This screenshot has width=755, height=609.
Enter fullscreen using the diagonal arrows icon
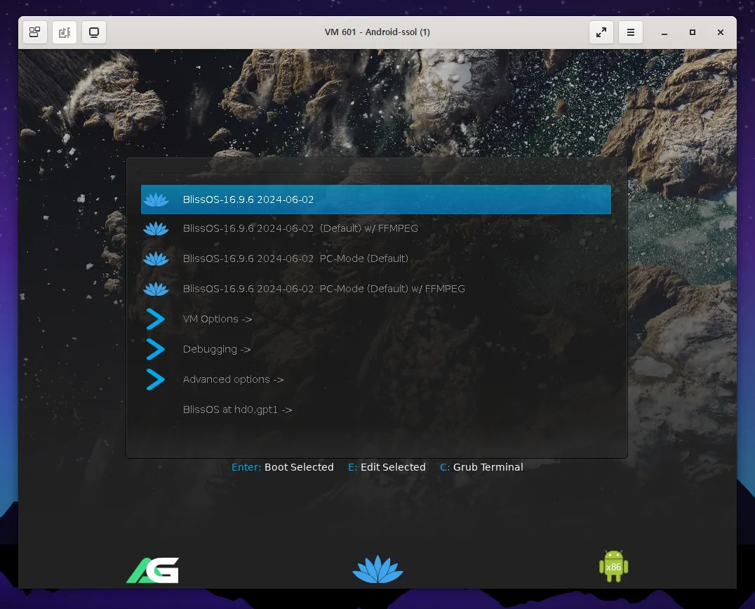point(601,32)
